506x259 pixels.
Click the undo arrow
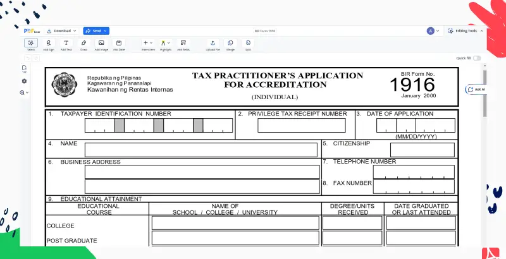click(28, 58)
